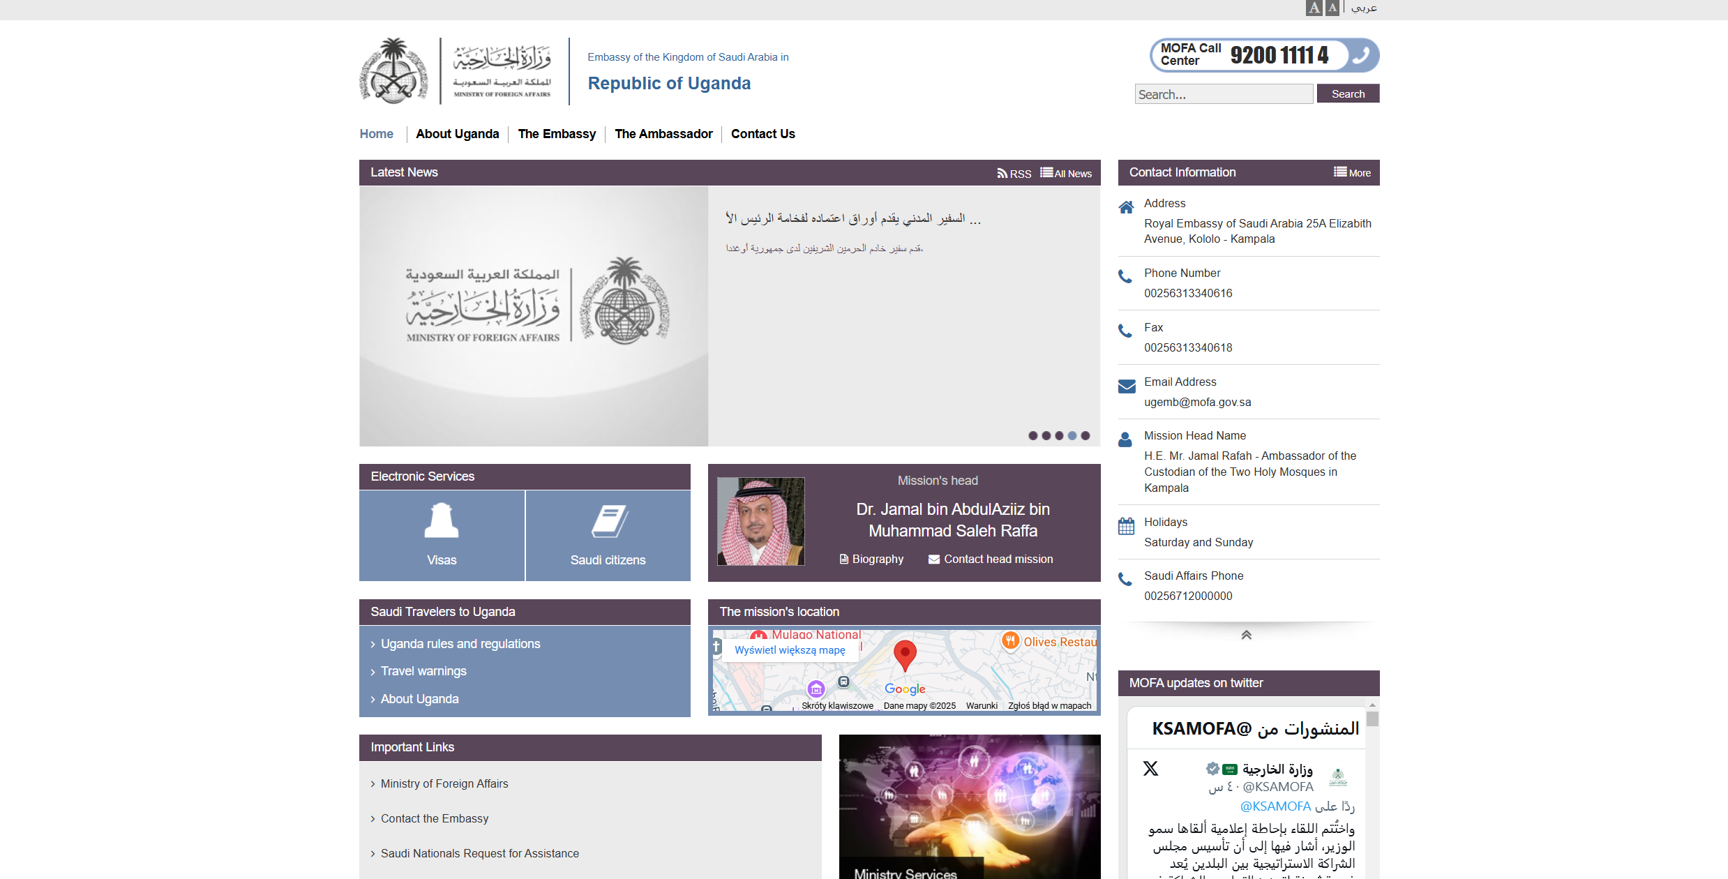The height and width of the screenshot is (879, 1728).
Task: Click the smaller font size A icon
Action: (1332, 8)
